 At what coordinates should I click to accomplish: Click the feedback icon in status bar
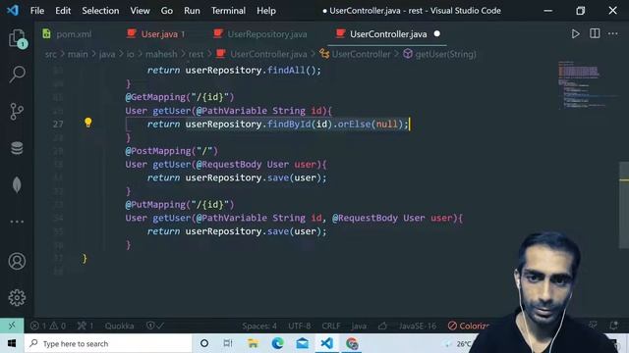point(593,326)
